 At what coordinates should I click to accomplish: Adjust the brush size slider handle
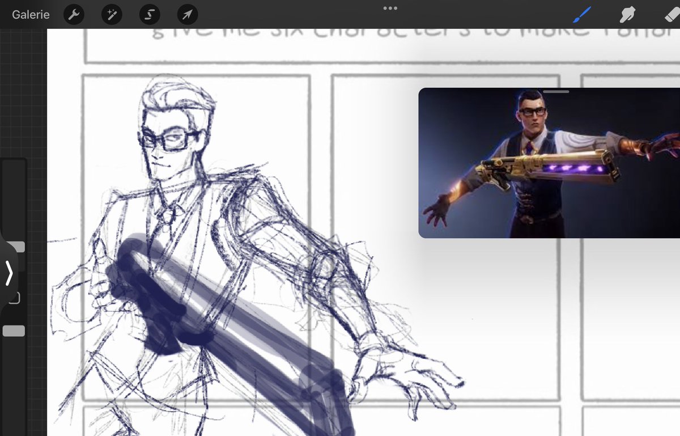(x=18, y=247)
